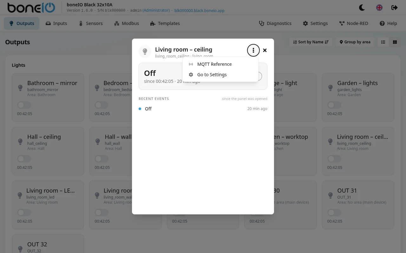
Task: Toggle Garden lights switch
Action: (334, 105)
